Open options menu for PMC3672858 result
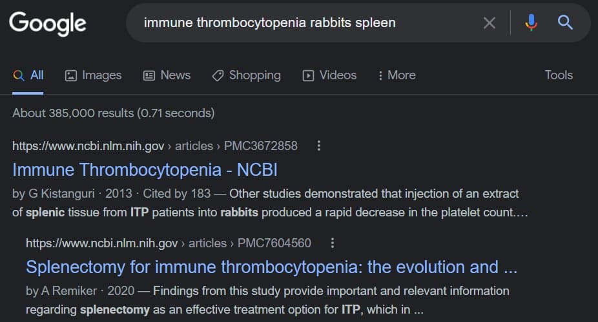The image size is (598, 322). click(x=318, y=146)
